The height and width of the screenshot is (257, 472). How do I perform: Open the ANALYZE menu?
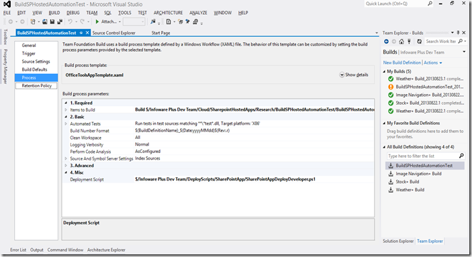[198, 13]
